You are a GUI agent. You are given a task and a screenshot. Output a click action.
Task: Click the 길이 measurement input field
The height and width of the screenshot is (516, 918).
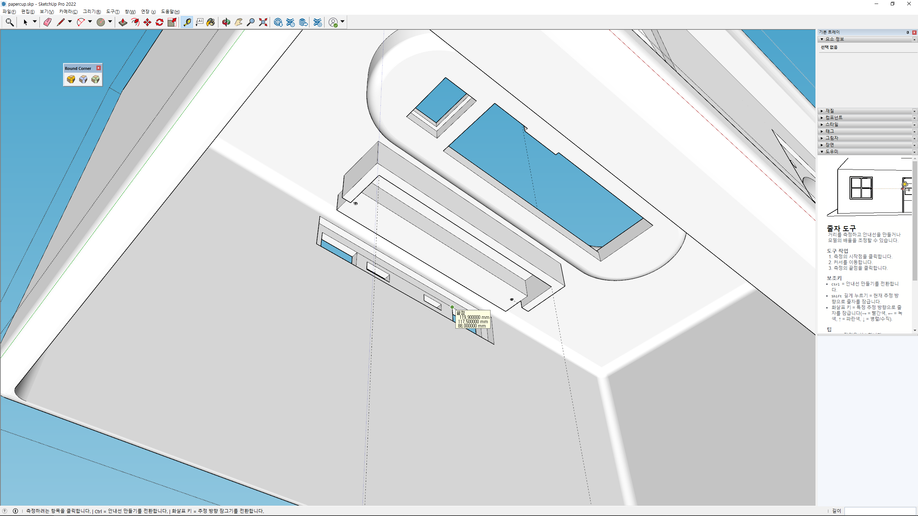880,511
